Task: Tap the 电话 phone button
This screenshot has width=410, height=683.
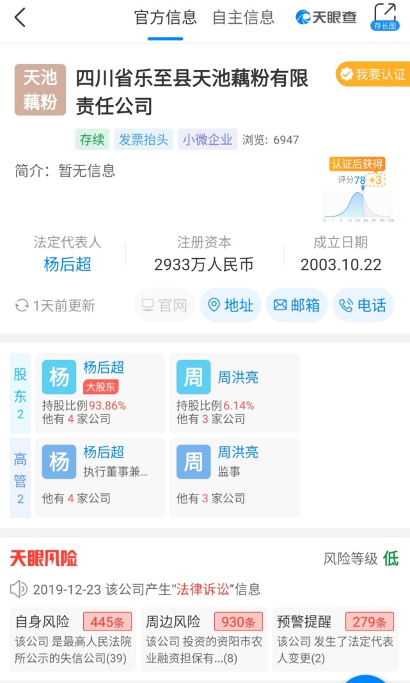Action: coord(363,306)
